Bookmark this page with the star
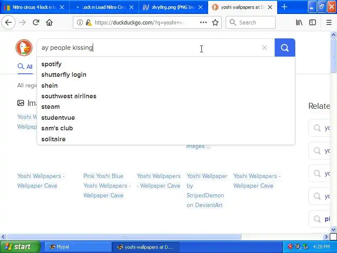The image size is (337, 253). pyautogui.click(x=215, y=22)
